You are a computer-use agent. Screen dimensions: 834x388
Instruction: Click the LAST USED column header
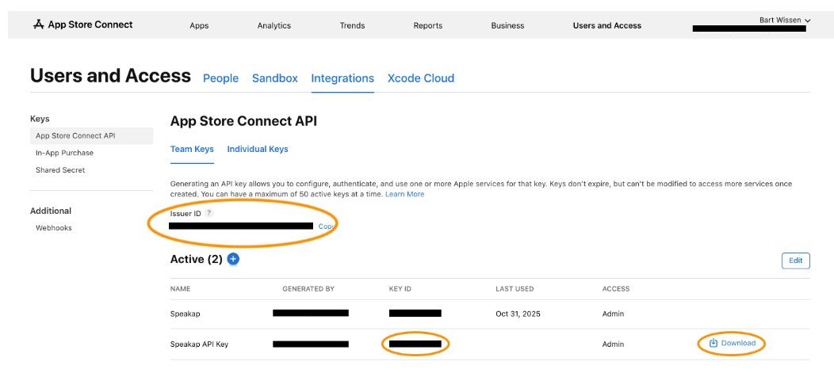pos(515,289)
